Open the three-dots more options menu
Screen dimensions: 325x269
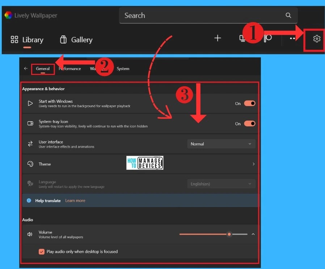click(292, 38)
